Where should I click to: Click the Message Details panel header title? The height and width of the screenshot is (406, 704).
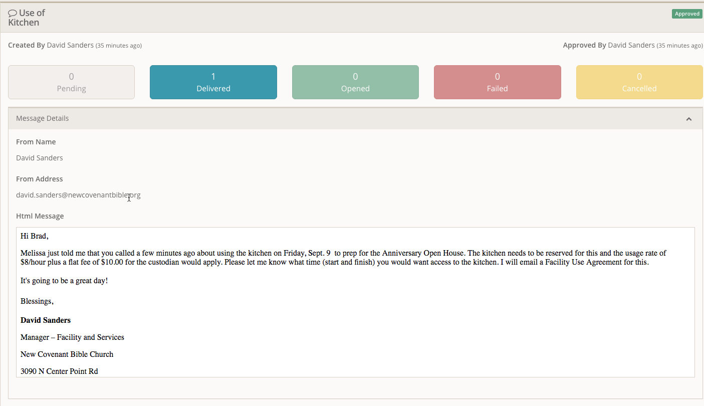pyautogui.click(x=43, y=118)
